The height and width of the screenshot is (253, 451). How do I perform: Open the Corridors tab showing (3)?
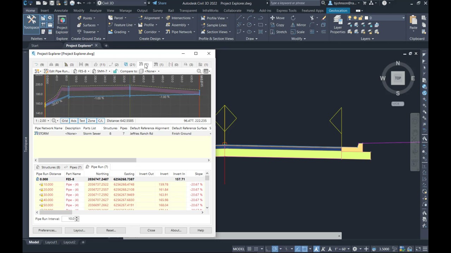[69, 65]
